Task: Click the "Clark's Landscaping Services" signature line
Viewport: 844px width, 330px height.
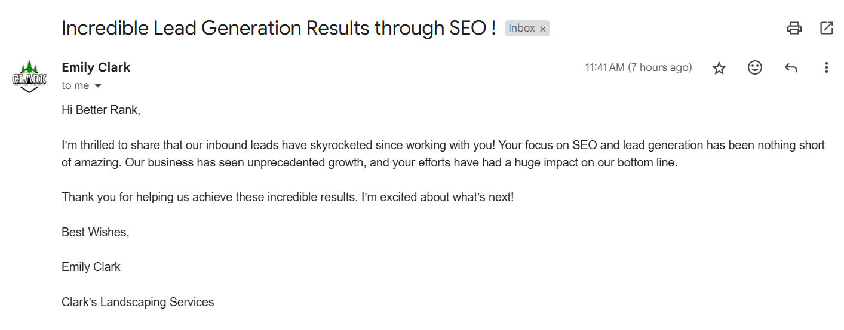Action: point(137,302)
